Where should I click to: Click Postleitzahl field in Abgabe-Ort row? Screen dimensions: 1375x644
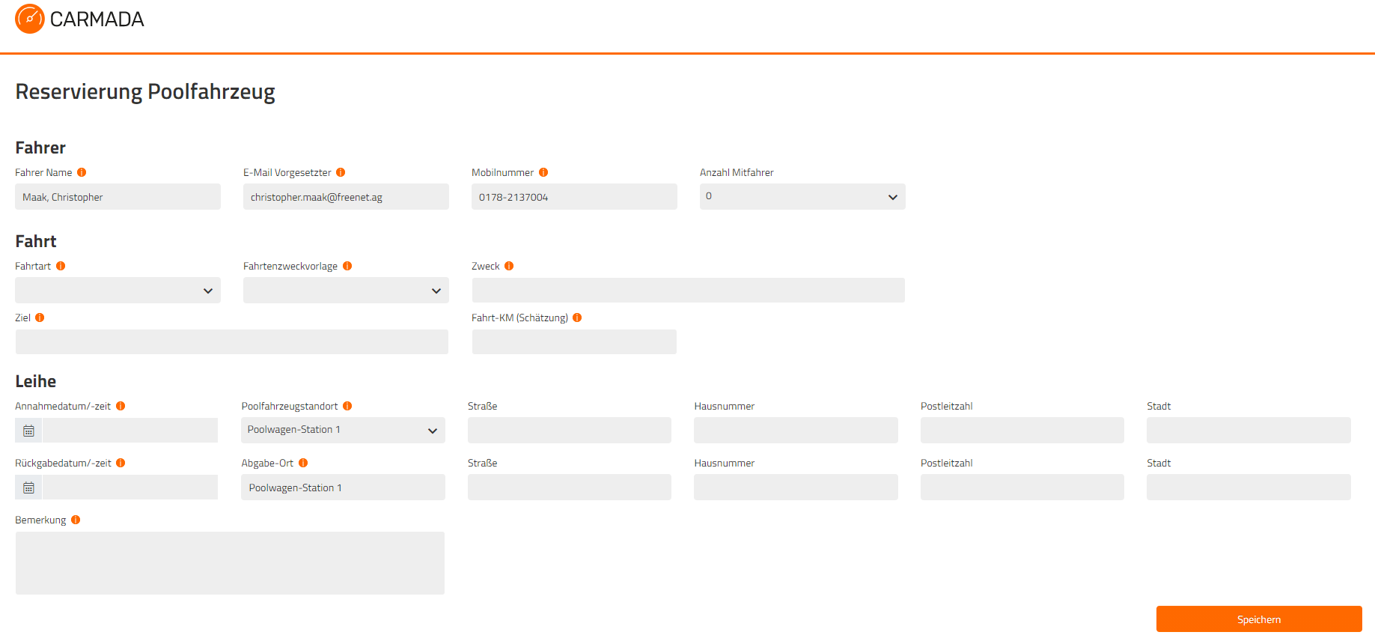coord(1022,487)
